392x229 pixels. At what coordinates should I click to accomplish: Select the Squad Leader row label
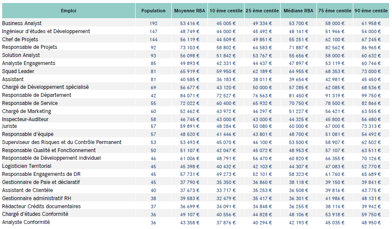[18, 71]
